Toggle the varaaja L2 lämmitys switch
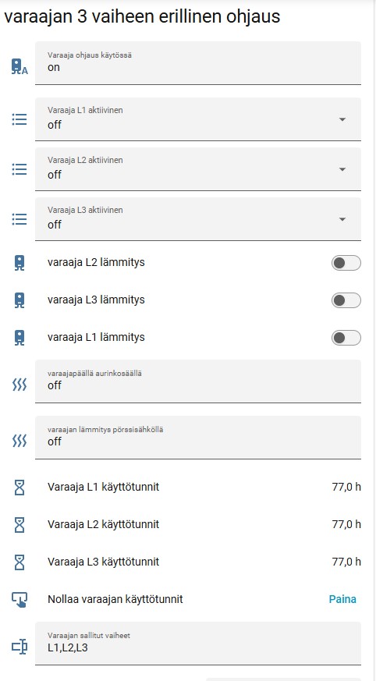 346,263
